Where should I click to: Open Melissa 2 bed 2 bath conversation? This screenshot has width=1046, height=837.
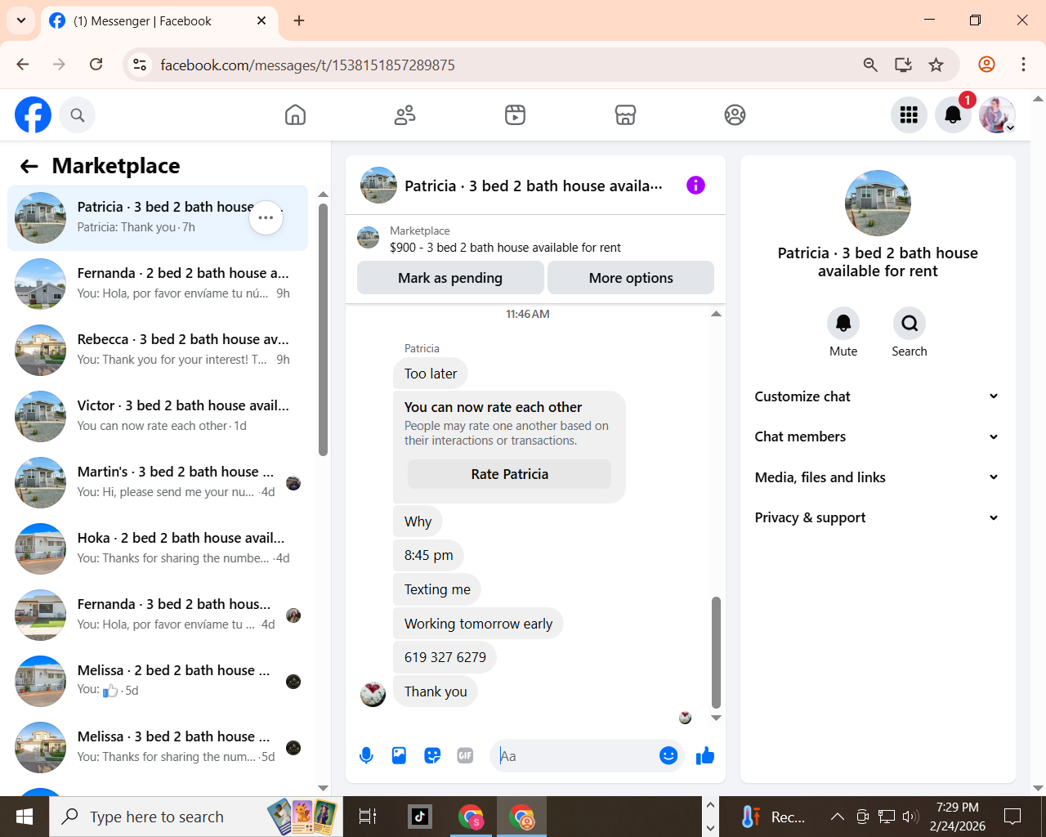coord(158,681)
